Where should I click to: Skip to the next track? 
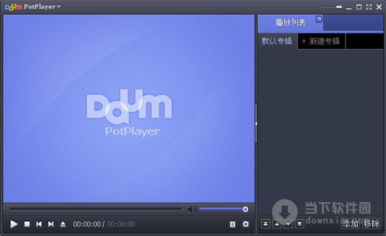coord(51,224)
